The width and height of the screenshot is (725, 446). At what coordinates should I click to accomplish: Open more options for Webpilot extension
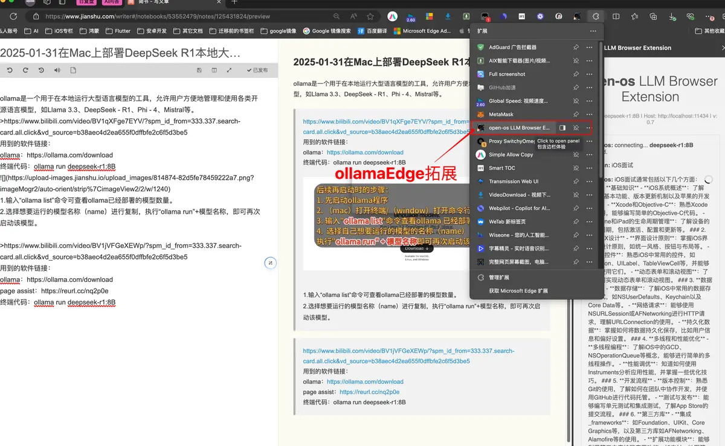coord(589,208)
